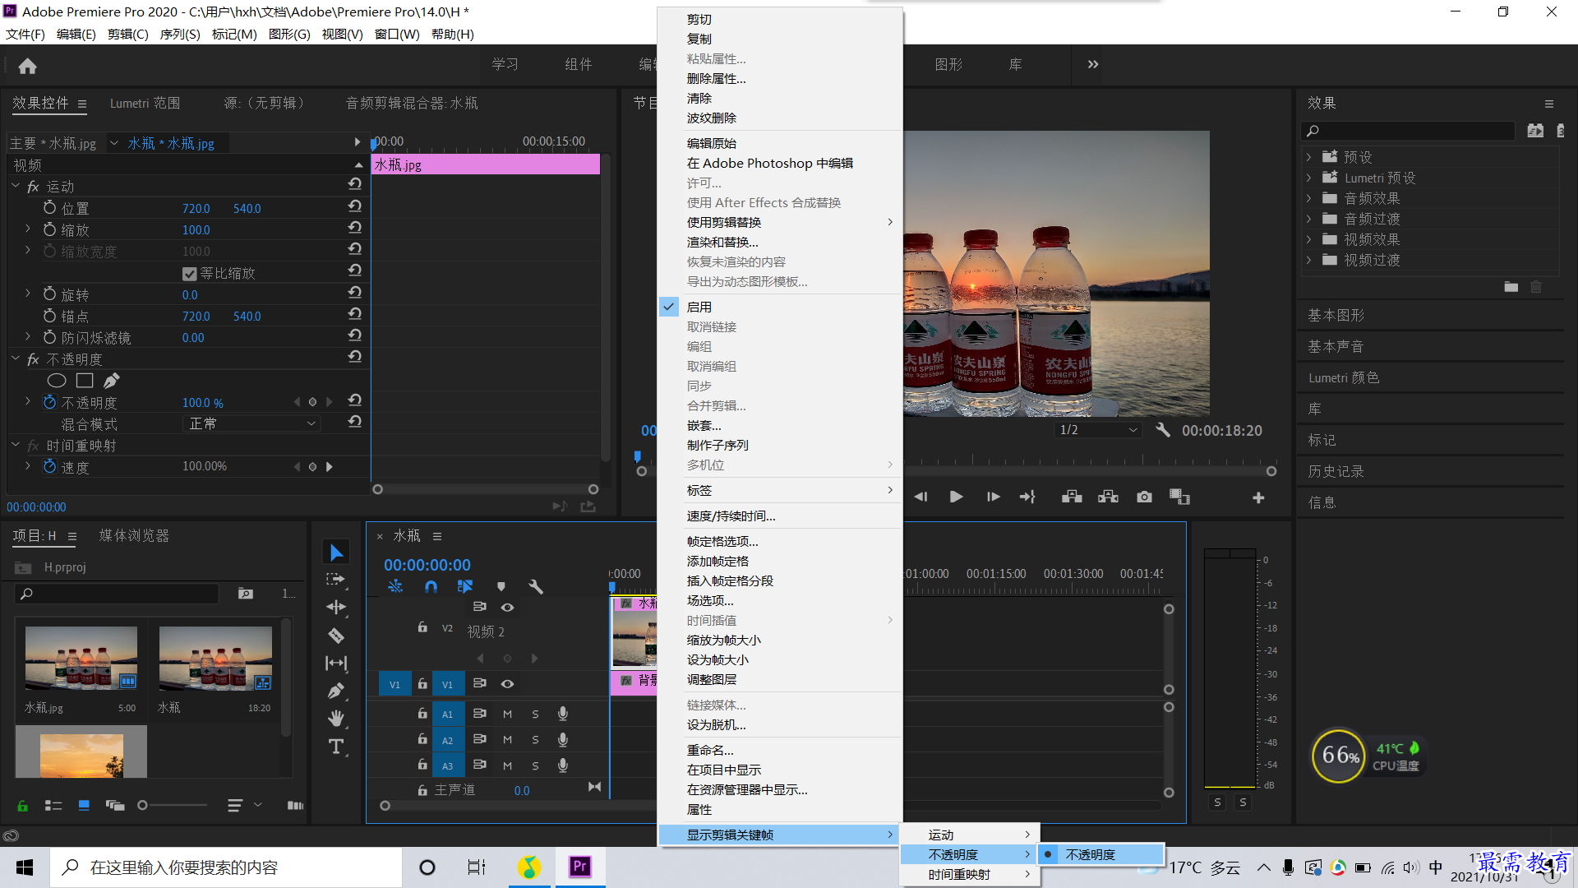Screen dimensions: 1578x888
Task: Open playback resolution dropdown 1/2
Action: point(1098,430)
